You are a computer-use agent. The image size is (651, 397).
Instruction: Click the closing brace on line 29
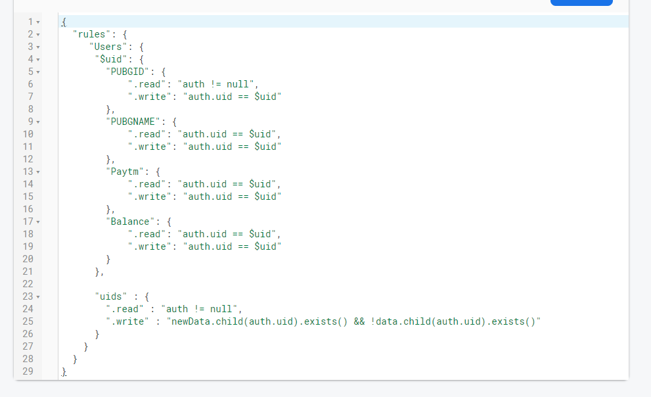tap(64, 371)
